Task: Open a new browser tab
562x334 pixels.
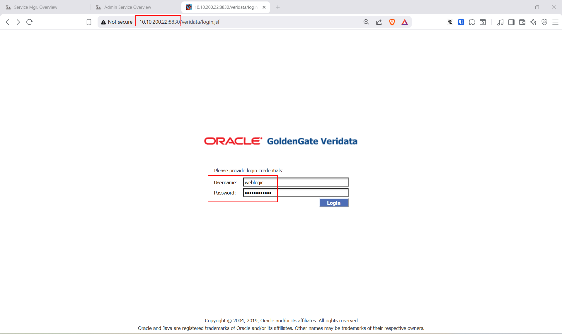Action: pos(278,7)
